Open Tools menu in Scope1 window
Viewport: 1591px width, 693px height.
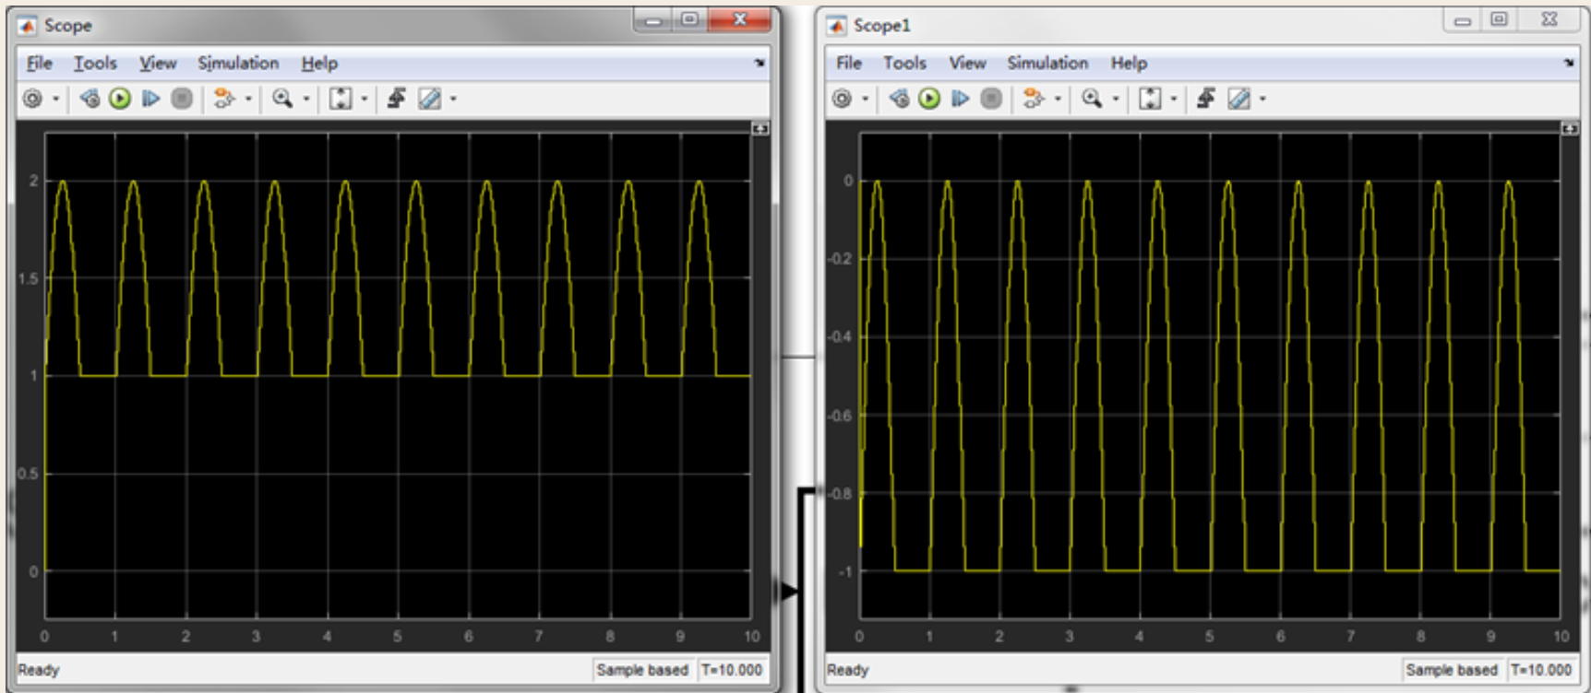[x=904, y=64]
